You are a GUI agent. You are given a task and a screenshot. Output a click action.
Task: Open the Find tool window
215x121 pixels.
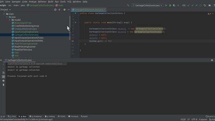(12, 117)
